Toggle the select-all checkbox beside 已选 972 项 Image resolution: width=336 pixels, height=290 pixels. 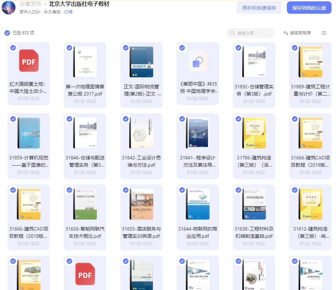[x=7, y=33]
